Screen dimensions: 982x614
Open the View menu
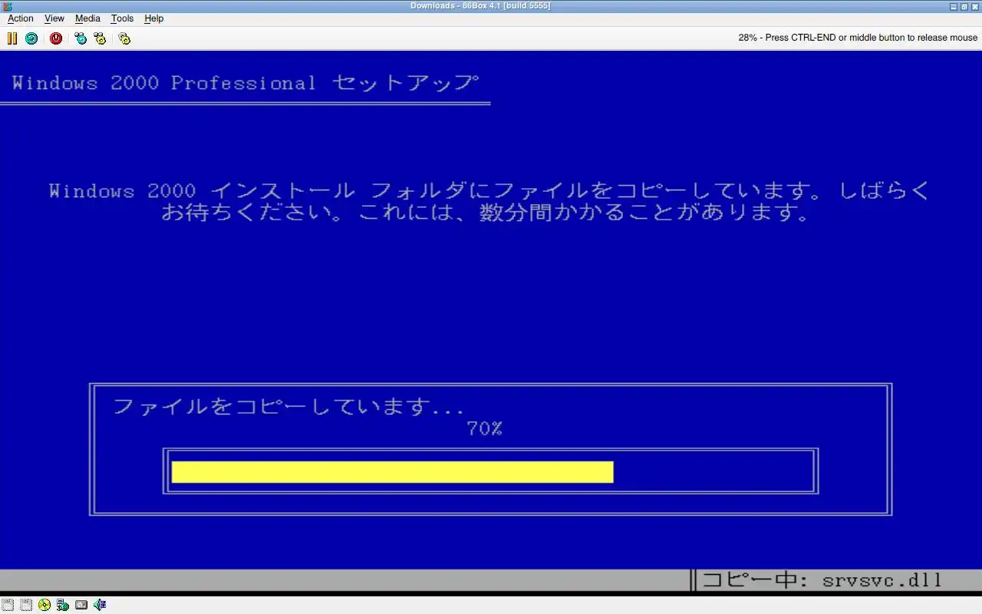click(x=54, y=18)
